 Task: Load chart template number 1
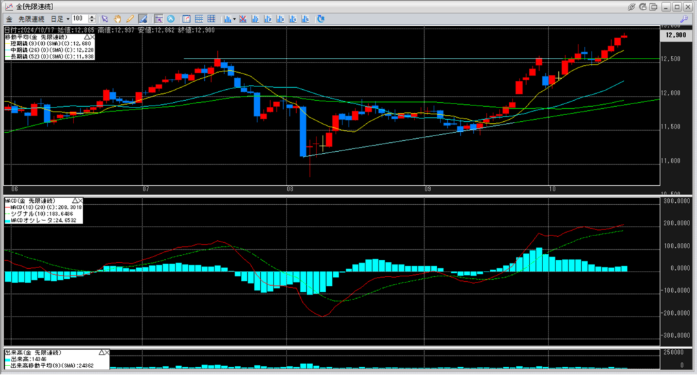(255, 18)
